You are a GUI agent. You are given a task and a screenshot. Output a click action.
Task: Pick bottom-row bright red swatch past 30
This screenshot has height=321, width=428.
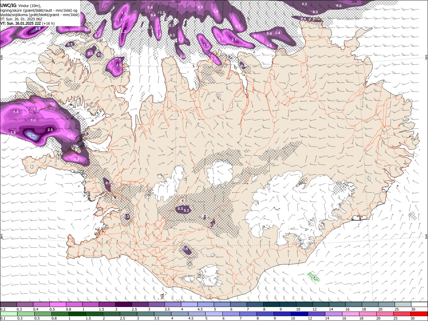(x=419, y=314)
